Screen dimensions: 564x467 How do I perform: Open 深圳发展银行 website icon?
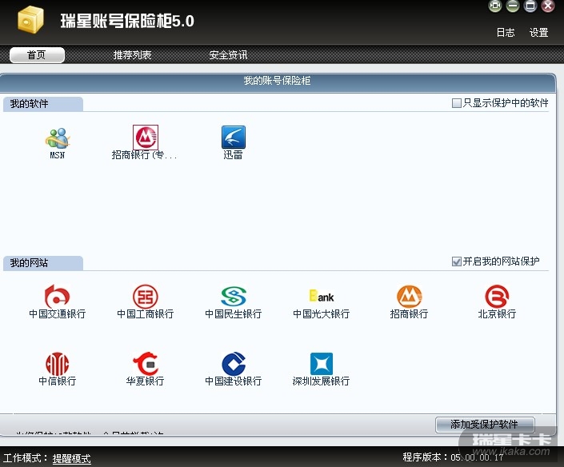pyautogui.click(x=322, y=364)
